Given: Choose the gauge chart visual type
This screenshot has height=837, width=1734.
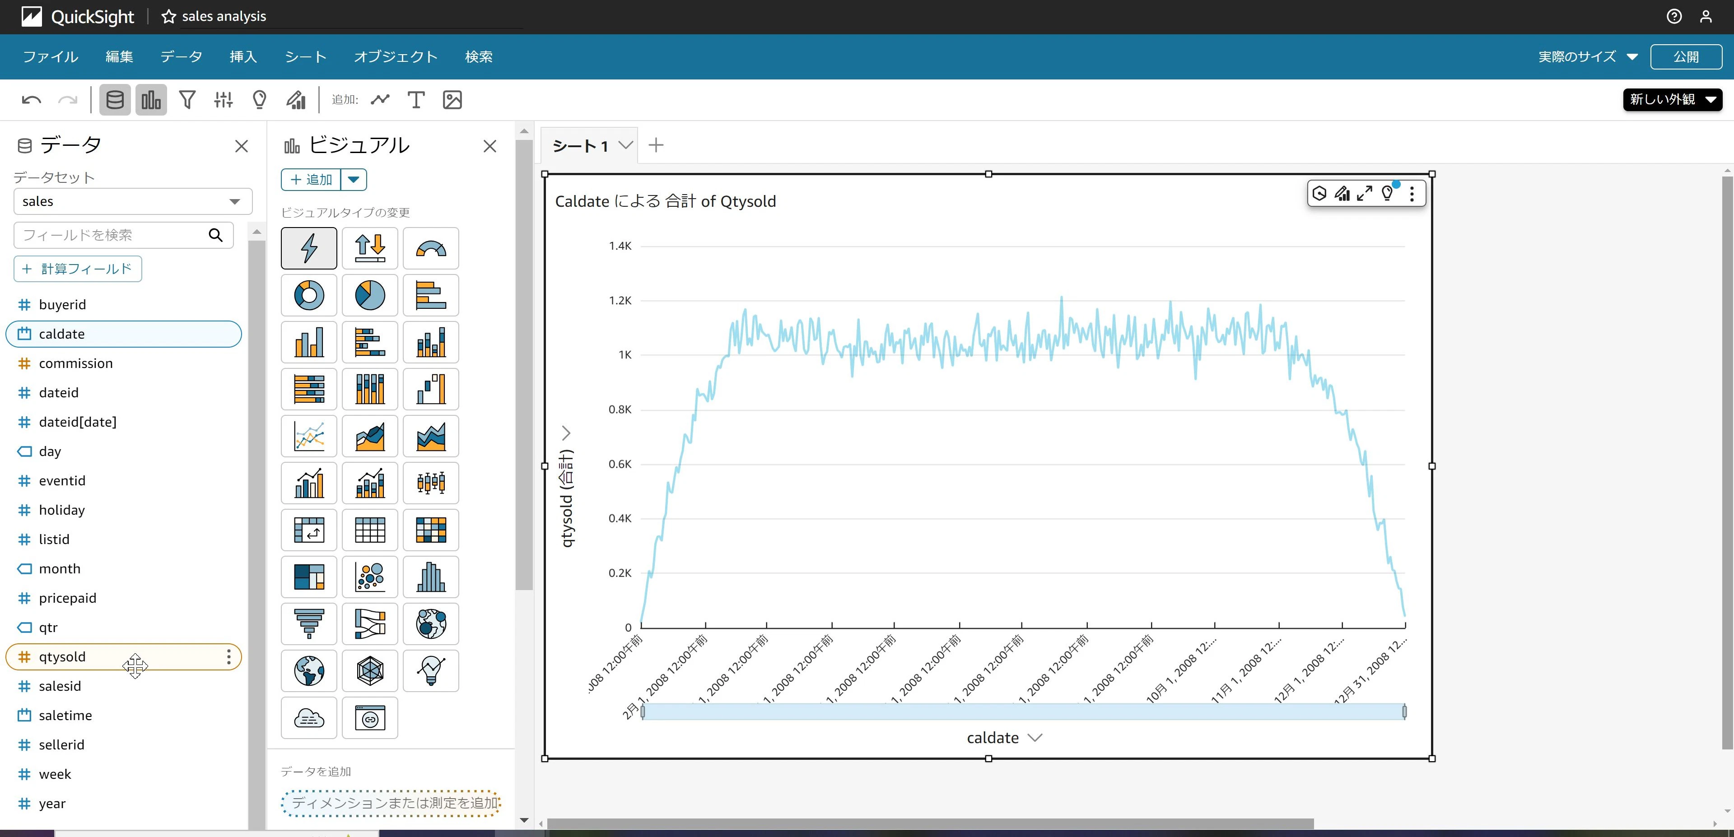Looking at the screenshot, I should click(x=431, y=247).
